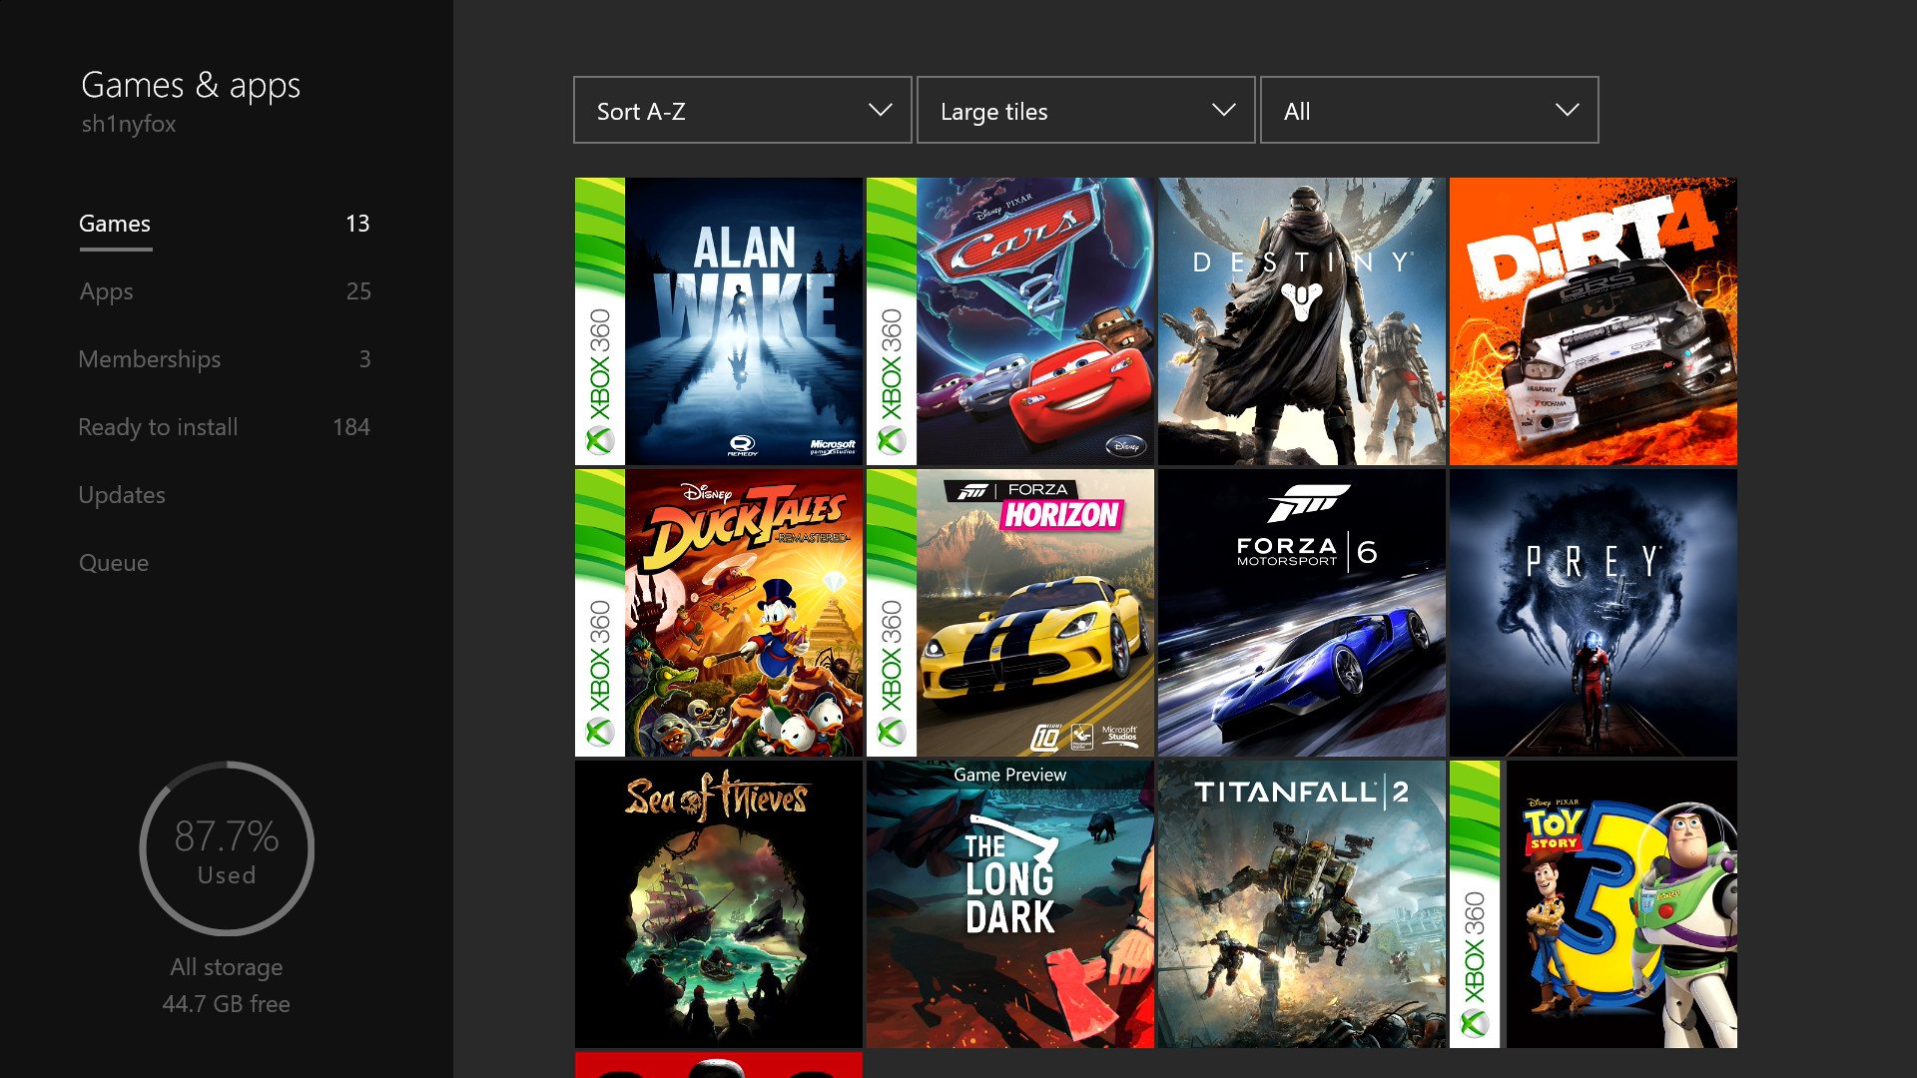
Task: Select DiRT 4
Action: [1592, 321]
